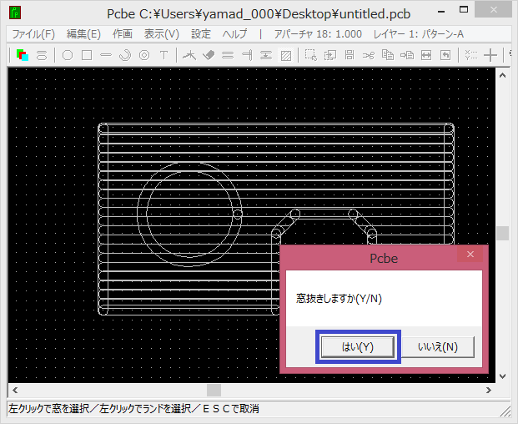
Task: Select the arc drawing tool
Action: [x=125, y=55]
